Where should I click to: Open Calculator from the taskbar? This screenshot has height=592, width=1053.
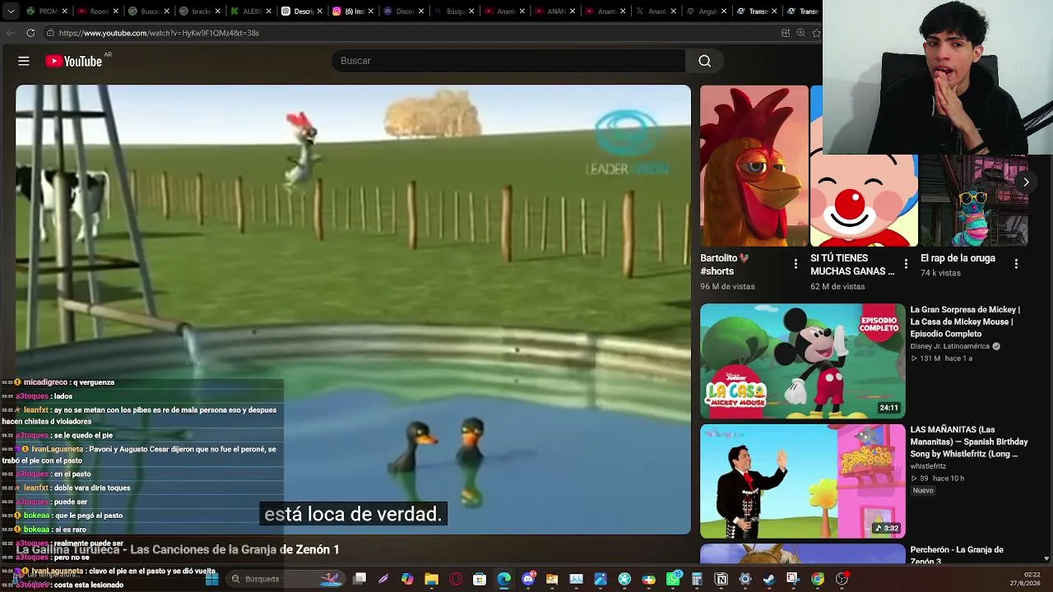[x=697, y=579]
